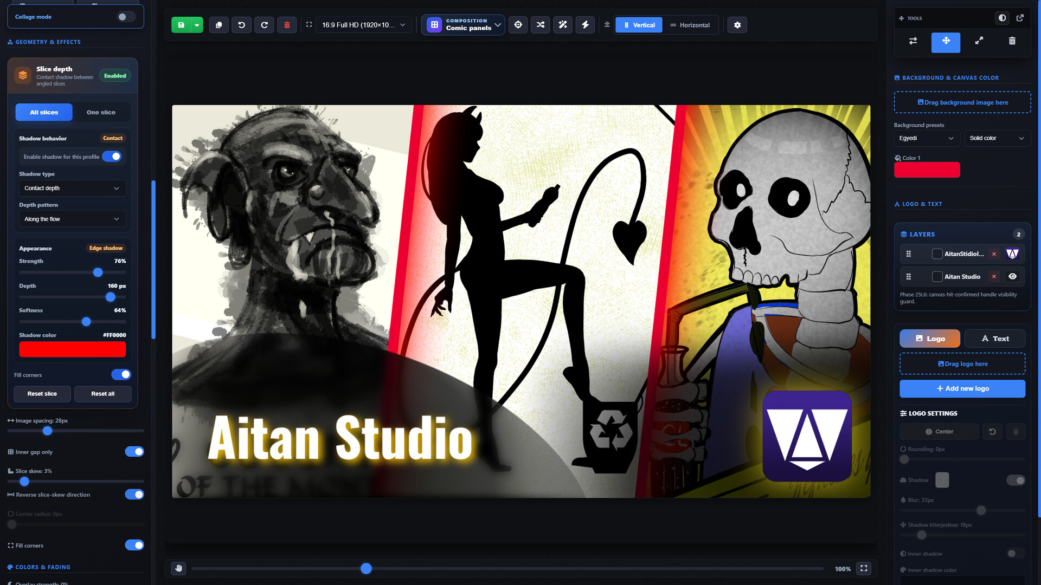This screenshot has height=585, width=1041.
Task: Click the Image spacing slider handle
Action: 48,431
